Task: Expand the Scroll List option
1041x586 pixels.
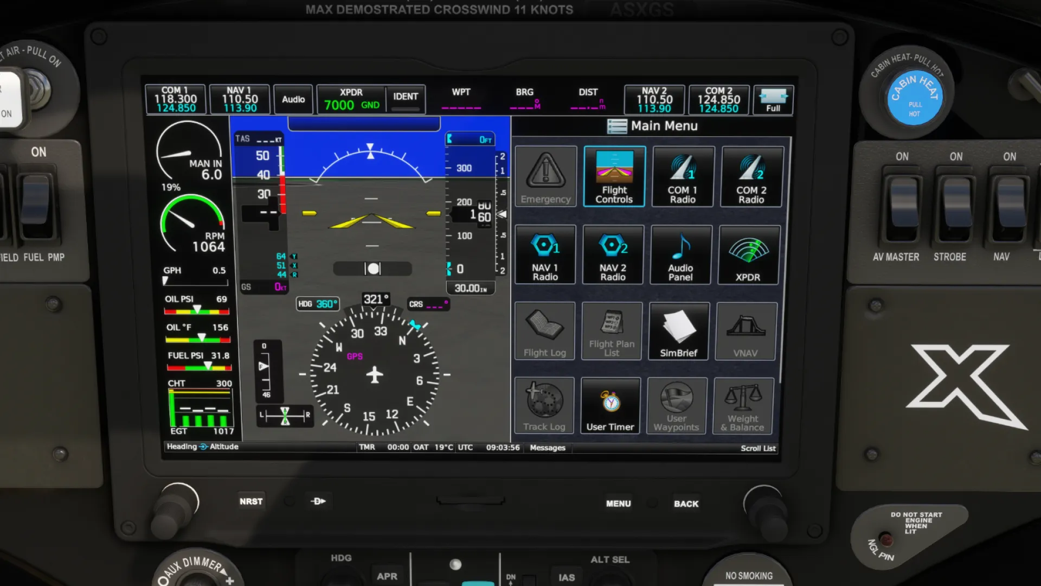Action: coord(758,448)
